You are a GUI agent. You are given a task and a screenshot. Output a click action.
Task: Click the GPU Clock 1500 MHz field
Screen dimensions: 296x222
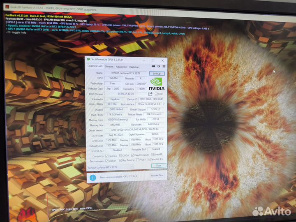coord(111,140)
